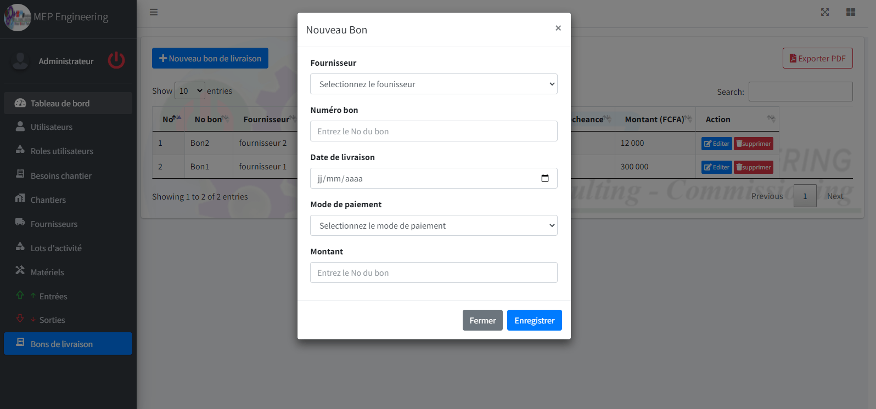Close the Nouveau Bon dialog with X

558,28
